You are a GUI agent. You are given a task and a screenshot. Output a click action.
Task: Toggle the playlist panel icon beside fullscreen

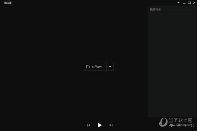click(x=186, y=125)
